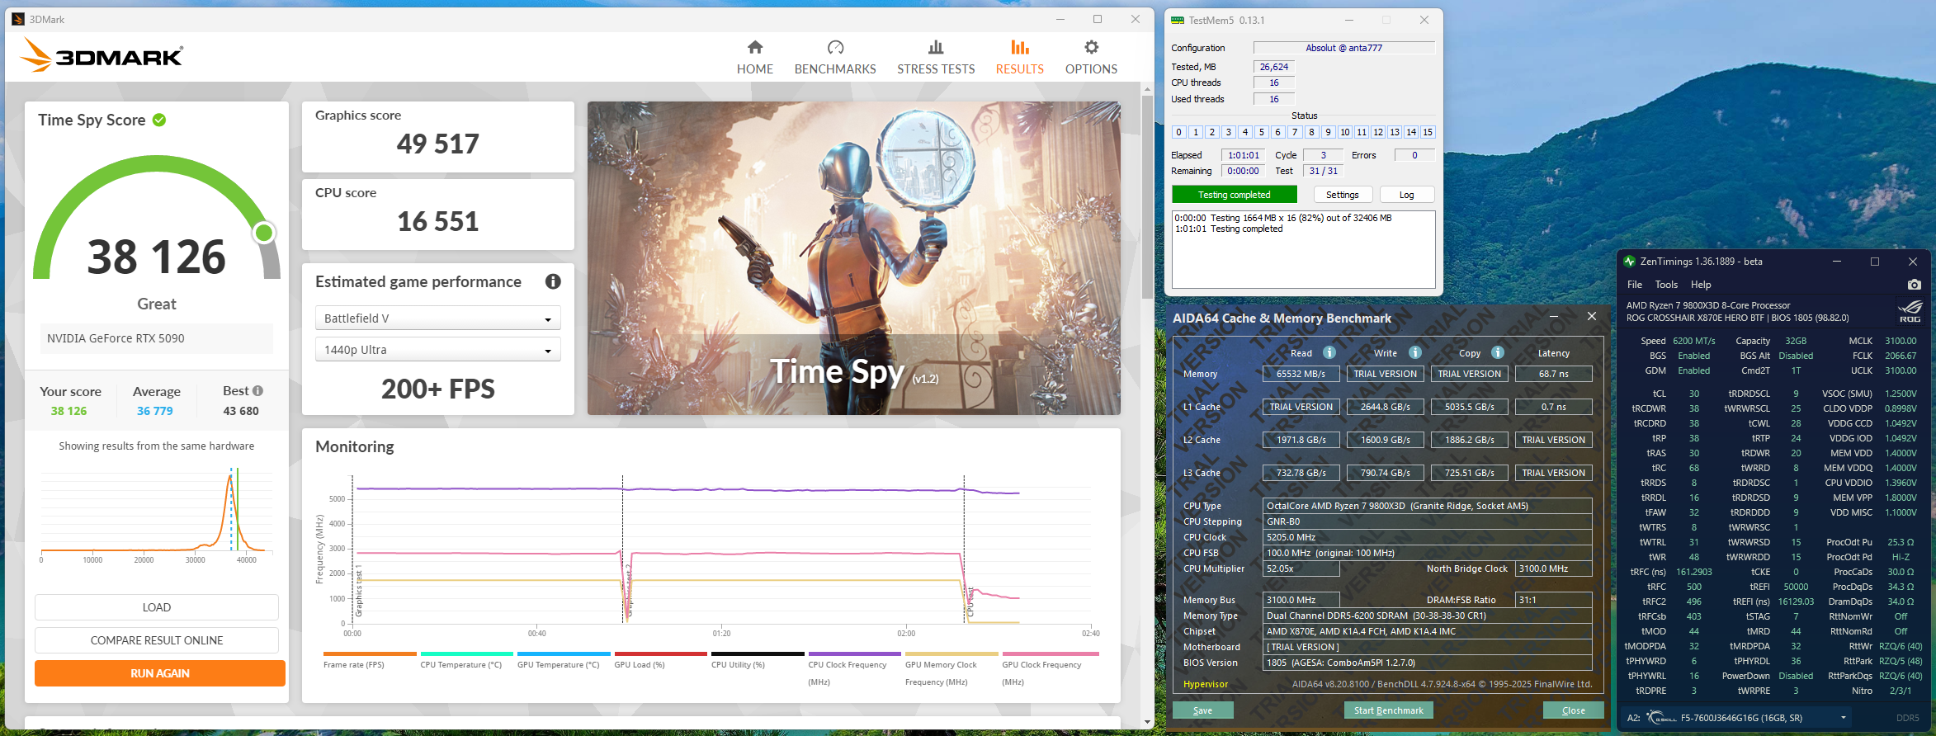Toggle the CPU Temperature legend item
1936x736 pixels.
466,660
